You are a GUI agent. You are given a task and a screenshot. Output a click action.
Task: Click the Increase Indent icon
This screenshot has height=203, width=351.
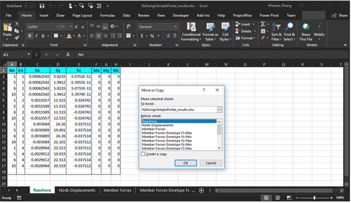pyautogui.click(x=120, y=36)
